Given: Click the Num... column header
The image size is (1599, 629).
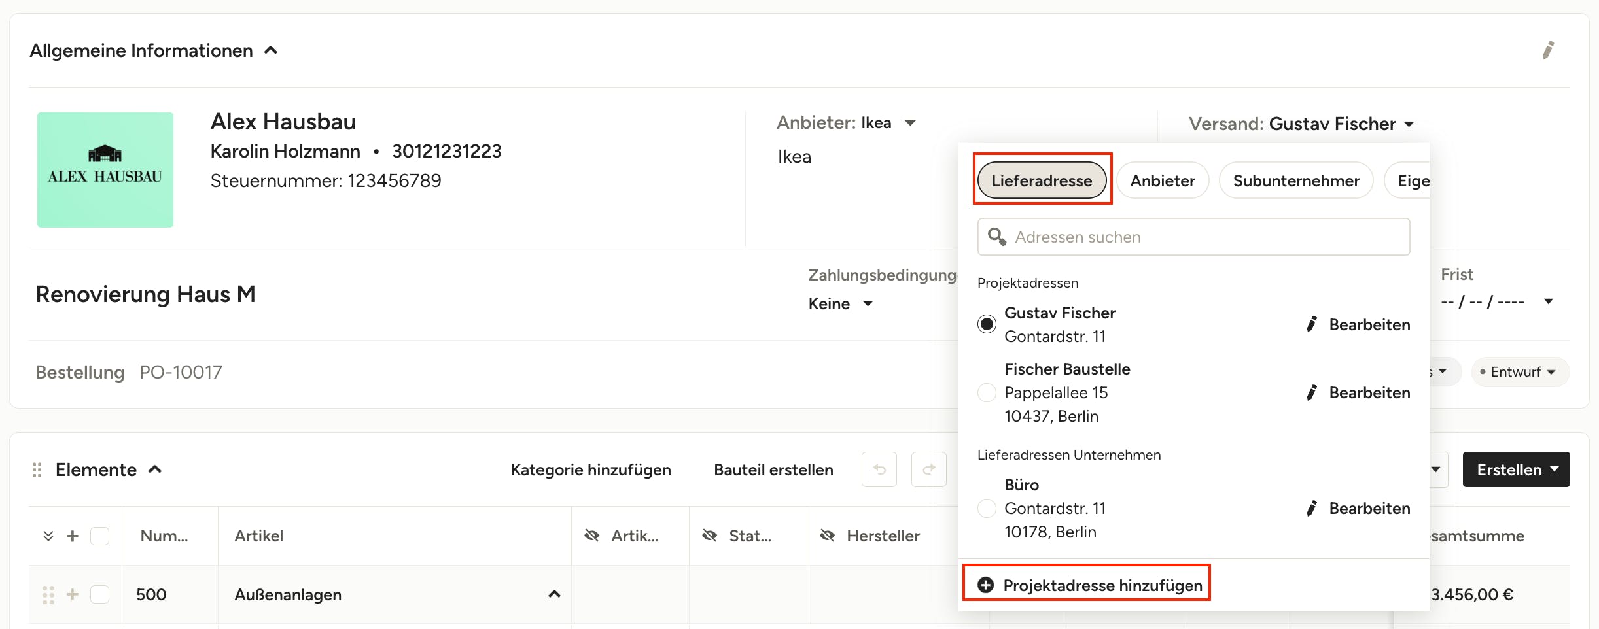Looking at the screenshot, I should click(x=164, y=536).
